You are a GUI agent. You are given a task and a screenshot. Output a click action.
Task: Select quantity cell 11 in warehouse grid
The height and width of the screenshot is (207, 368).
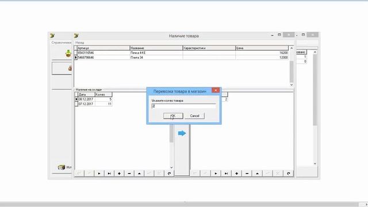(x=103, y=103)
